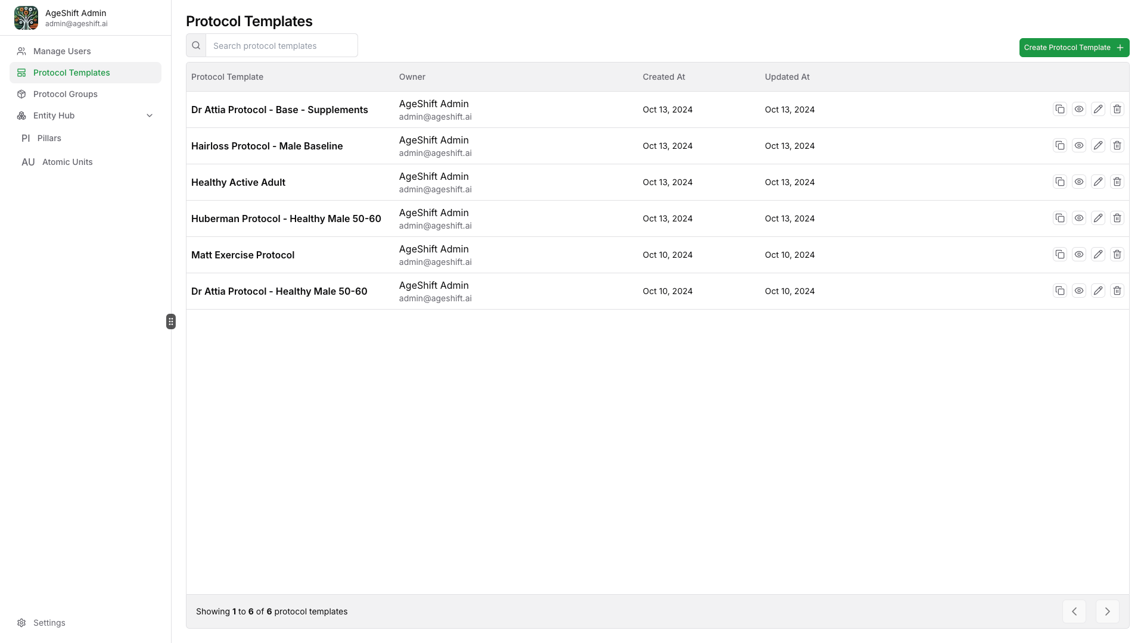Click Create Protocol Template button
Image resolution: width=1144 pixels, height=643 pixels.
(1074, 48)
